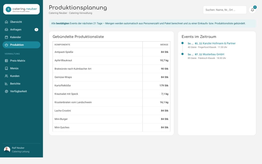The image size is (262, 164).
Task: Click the 179 Stk quantity value
Action: (x=164, y=86)
